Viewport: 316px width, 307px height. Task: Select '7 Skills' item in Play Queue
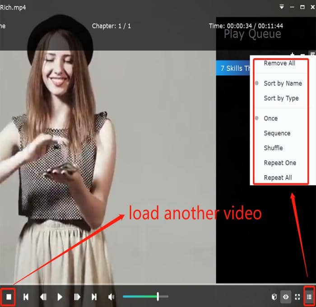pyautogui.click(x=234, y=69)
